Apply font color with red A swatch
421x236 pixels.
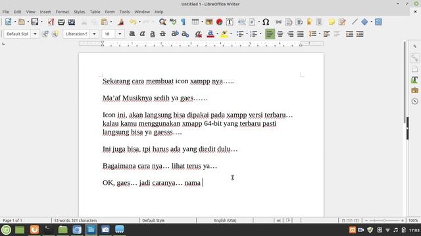[x=210, y=34]
